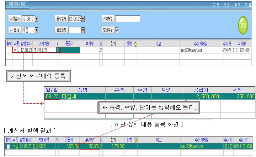Click the highlighted 공급가 cell in upper grid row
Viewport: 256px width, 157px height.
click(70, 50)
